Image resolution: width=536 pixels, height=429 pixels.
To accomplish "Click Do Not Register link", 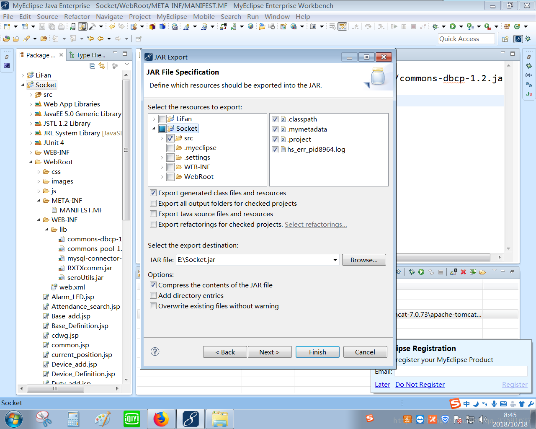I will tap(420, 384).
